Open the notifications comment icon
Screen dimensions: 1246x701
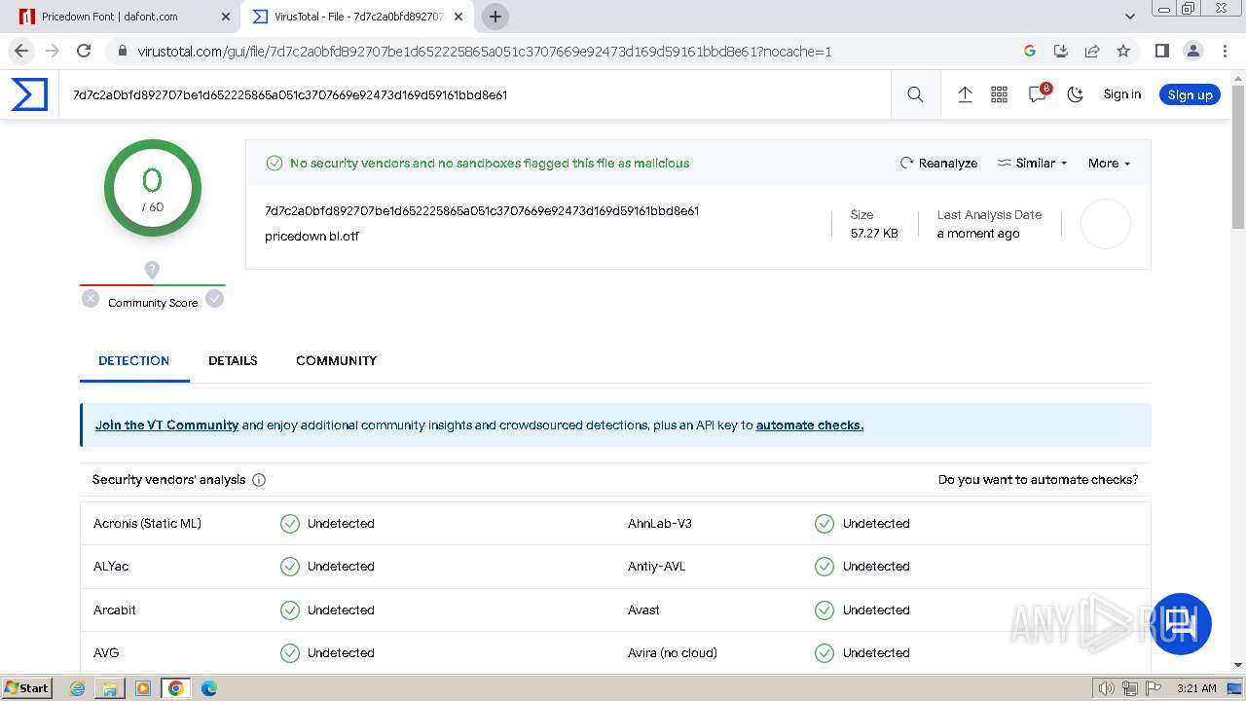click(1038, 94)
